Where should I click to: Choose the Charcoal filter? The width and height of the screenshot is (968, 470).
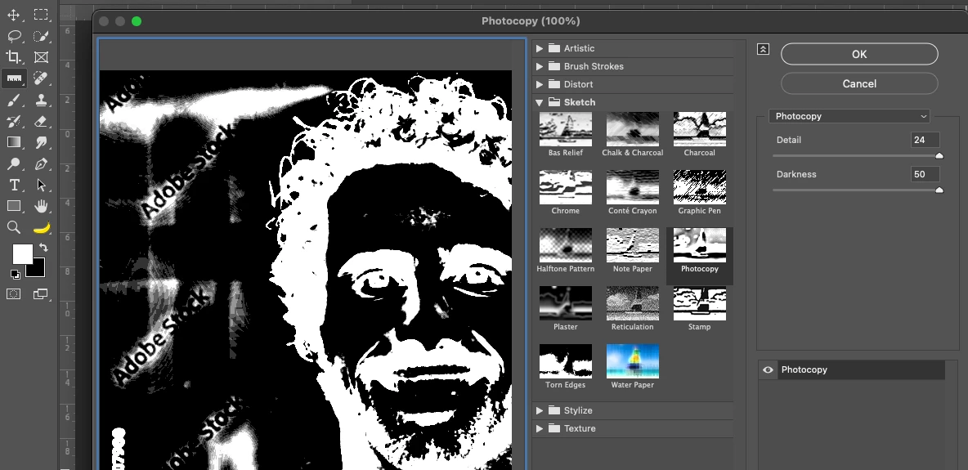(700, 129)
